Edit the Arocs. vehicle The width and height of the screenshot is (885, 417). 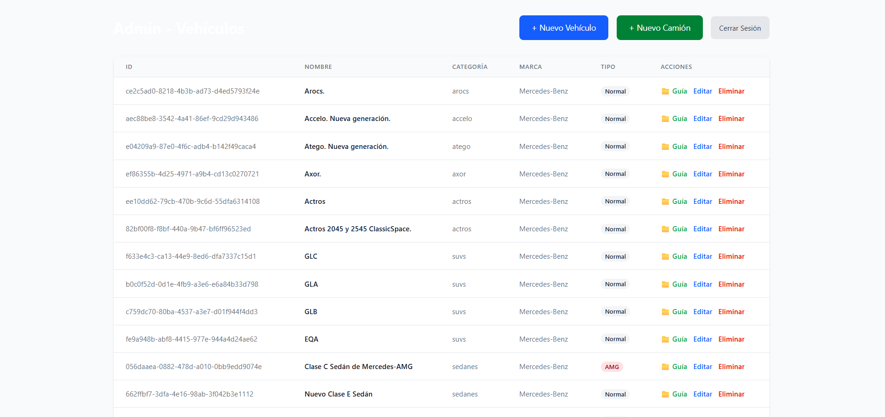pyautogui.click(x=702, y=91)
